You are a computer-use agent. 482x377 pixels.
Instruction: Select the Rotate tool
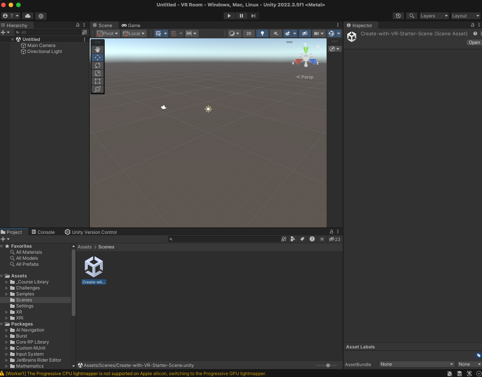[98, 65]
